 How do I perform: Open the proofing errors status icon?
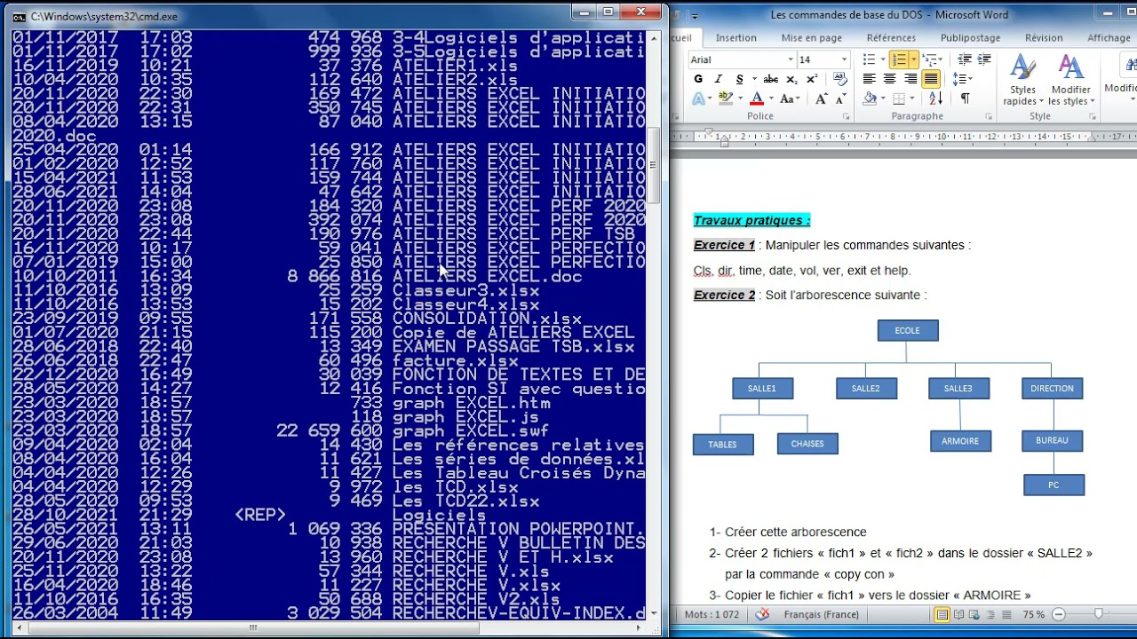(x=762, y=614)
